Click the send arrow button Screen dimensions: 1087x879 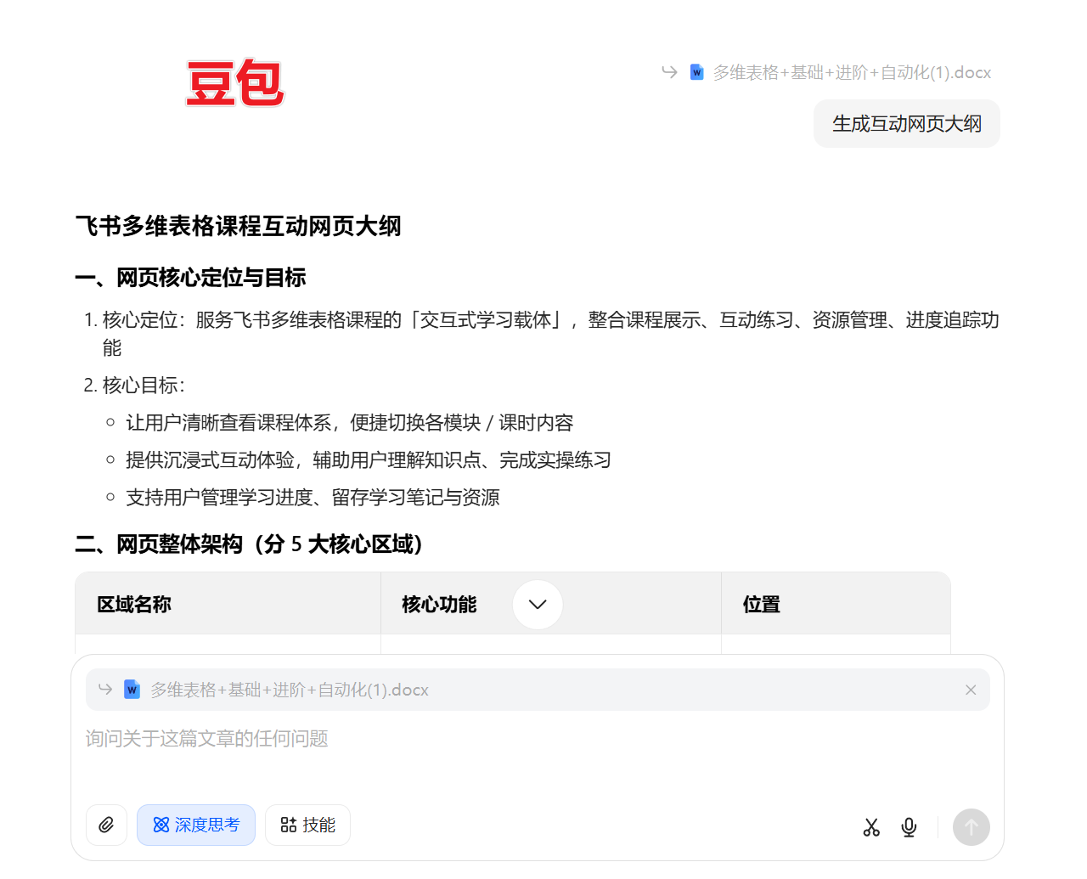click(x=971, y=827)
